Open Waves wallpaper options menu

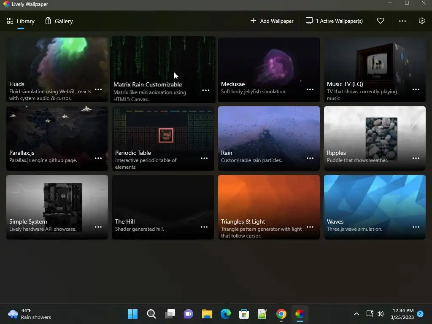(x=416, y=227)
